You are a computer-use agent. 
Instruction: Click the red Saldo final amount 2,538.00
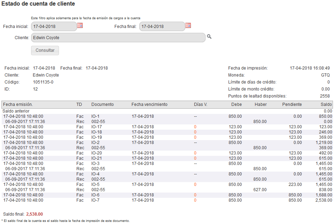point(35,214)
